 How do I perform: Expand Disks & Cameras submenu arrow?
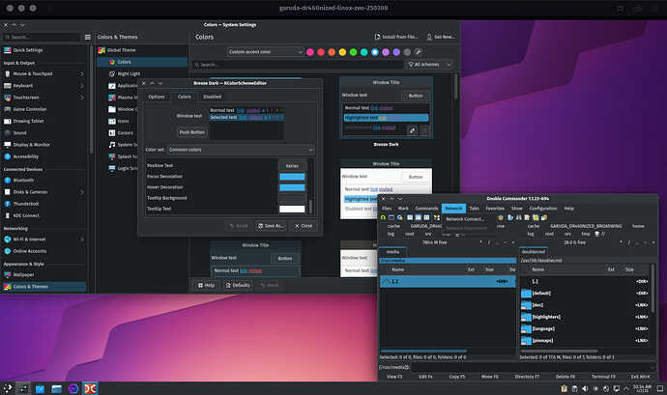click(x=81, y=192)
